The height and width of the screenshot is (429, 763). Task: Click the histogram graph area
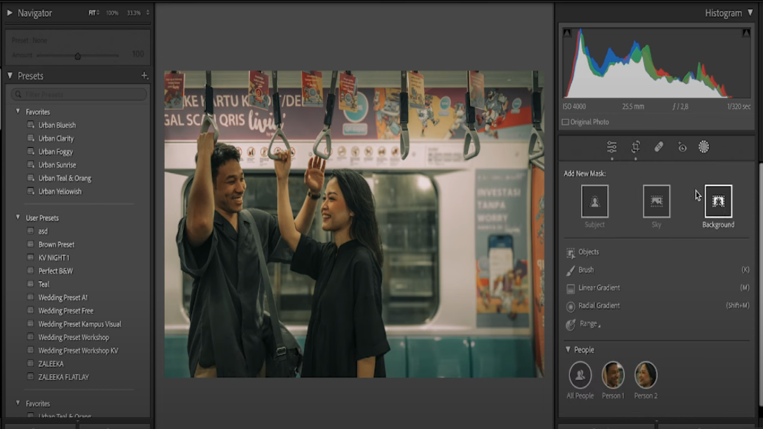pyautogui.click(x=657, y=63)
